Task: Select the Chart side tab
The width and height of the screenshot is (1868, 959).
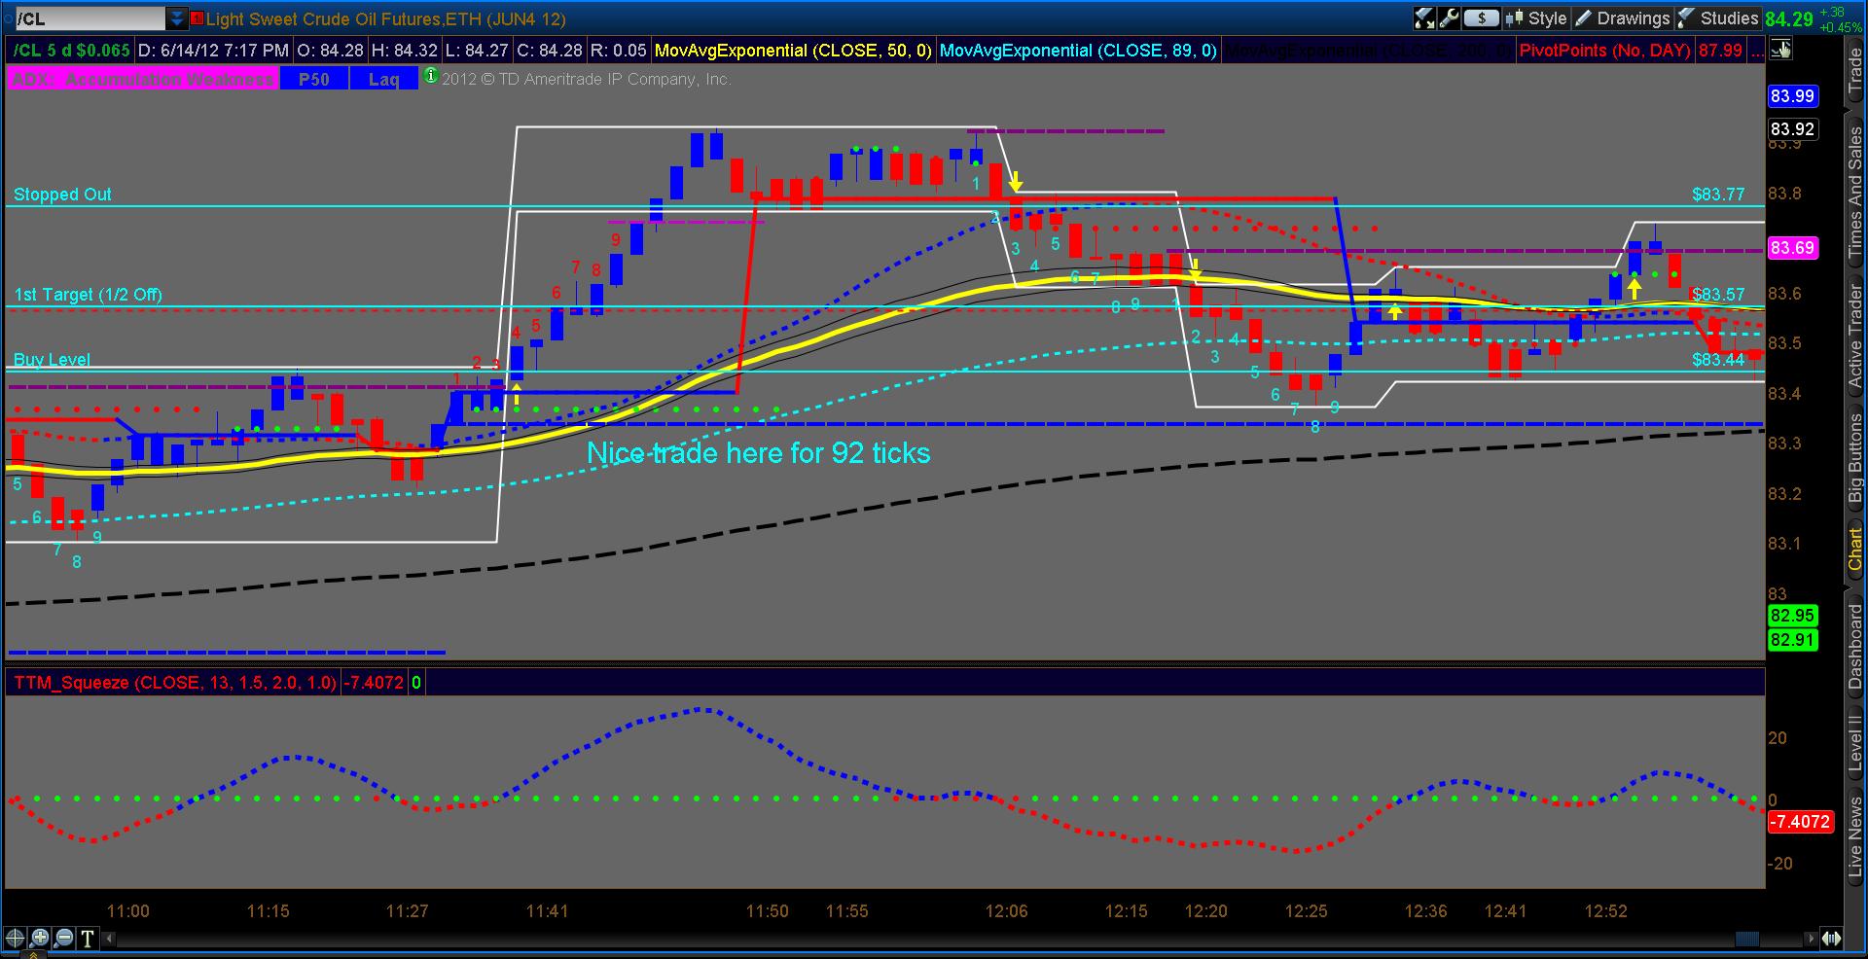Action: (1855, 551)
